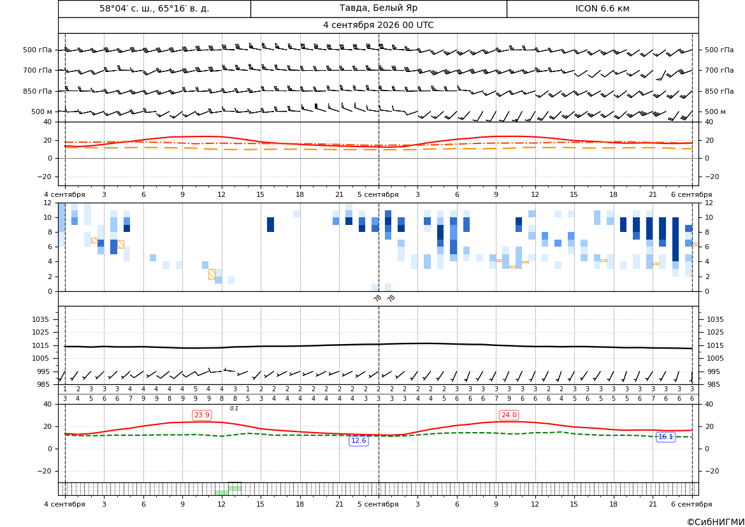Click the 1035 pressure tick on the left axis

(x=45, y=319)
